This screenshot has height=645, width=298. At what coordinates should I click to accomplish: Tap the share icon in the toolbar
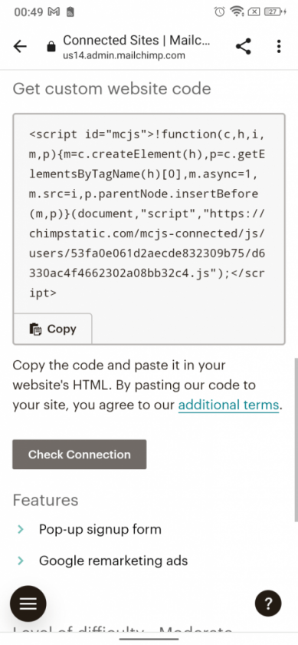click(x=243, y=47)
